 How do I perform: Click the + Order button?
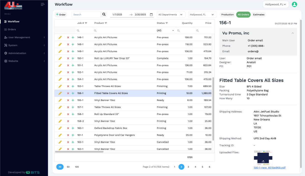pos(61,14)
